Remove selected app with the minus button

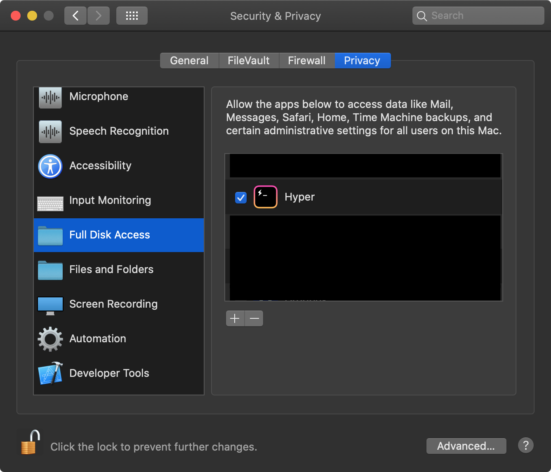(x=254, y=318)
